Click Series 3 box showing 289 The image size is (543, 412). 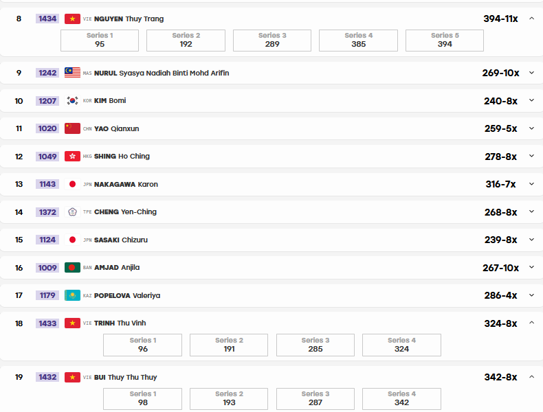click(x=272, y=41)
